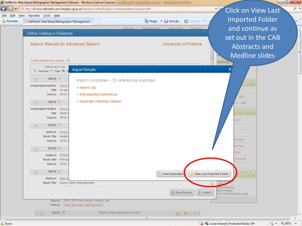Click the RefWorks Classic link

[x=151, y=28]
